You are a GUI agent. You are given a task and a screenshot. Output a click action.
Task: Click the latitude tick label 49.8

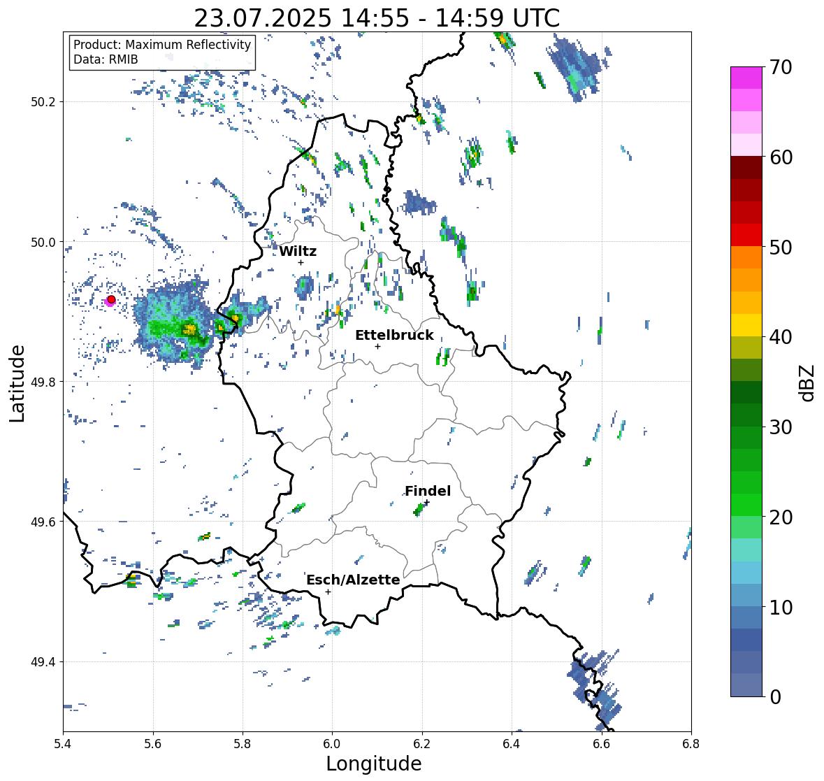[43, 382]
